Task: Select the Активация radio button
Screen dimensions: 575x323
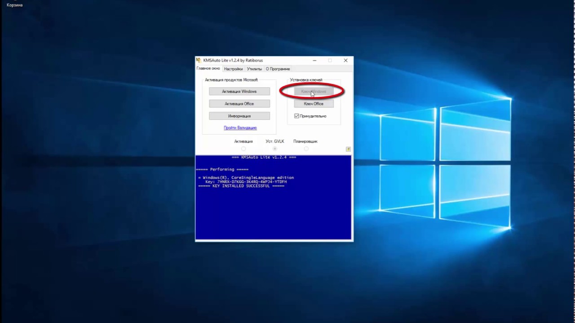Action: point(243,148)
